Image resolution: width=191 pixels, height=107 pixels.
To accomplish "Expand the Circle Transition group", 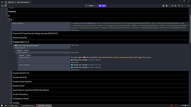I will [x=10, y=94].
